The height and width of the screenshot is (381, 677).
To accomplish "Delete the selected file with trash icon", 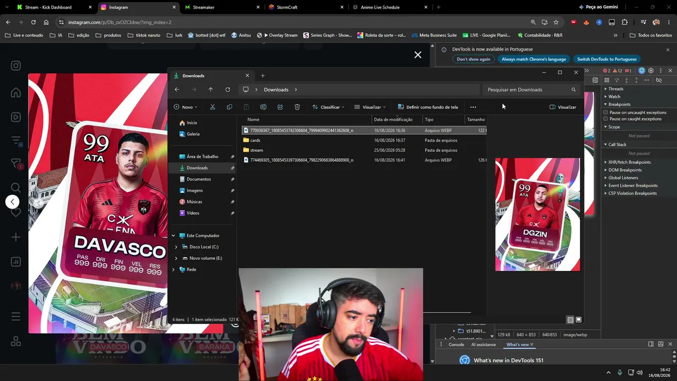I will (x=297, y=107).
